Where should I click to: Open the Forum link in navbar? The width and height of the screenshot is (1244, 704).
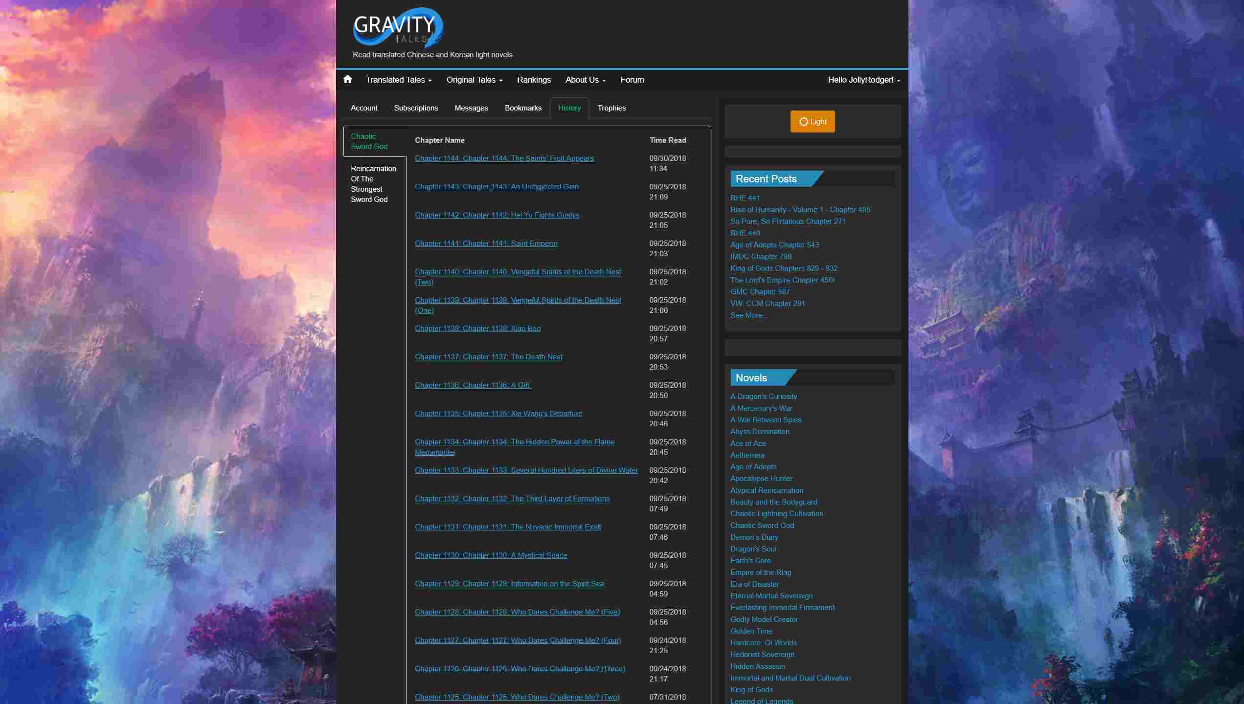click(x=632, y=80)
